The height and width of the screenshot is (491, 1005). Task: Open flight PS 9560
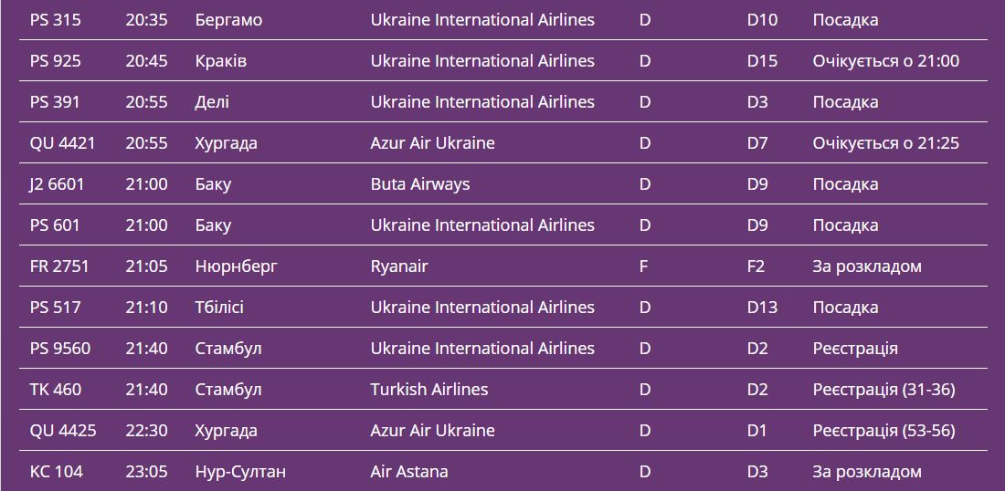[60, 349]
